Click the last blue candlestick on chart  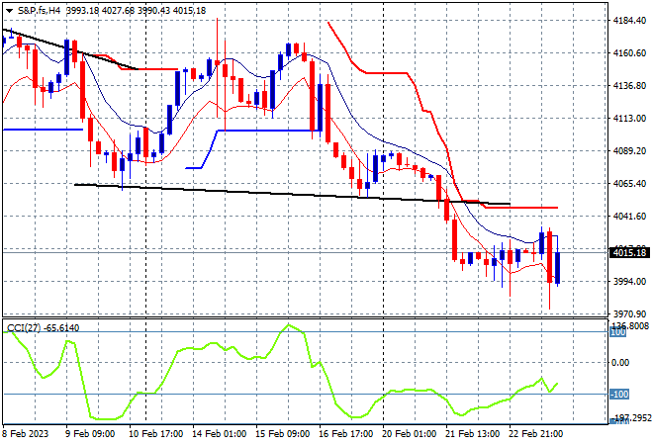[557, 268]
